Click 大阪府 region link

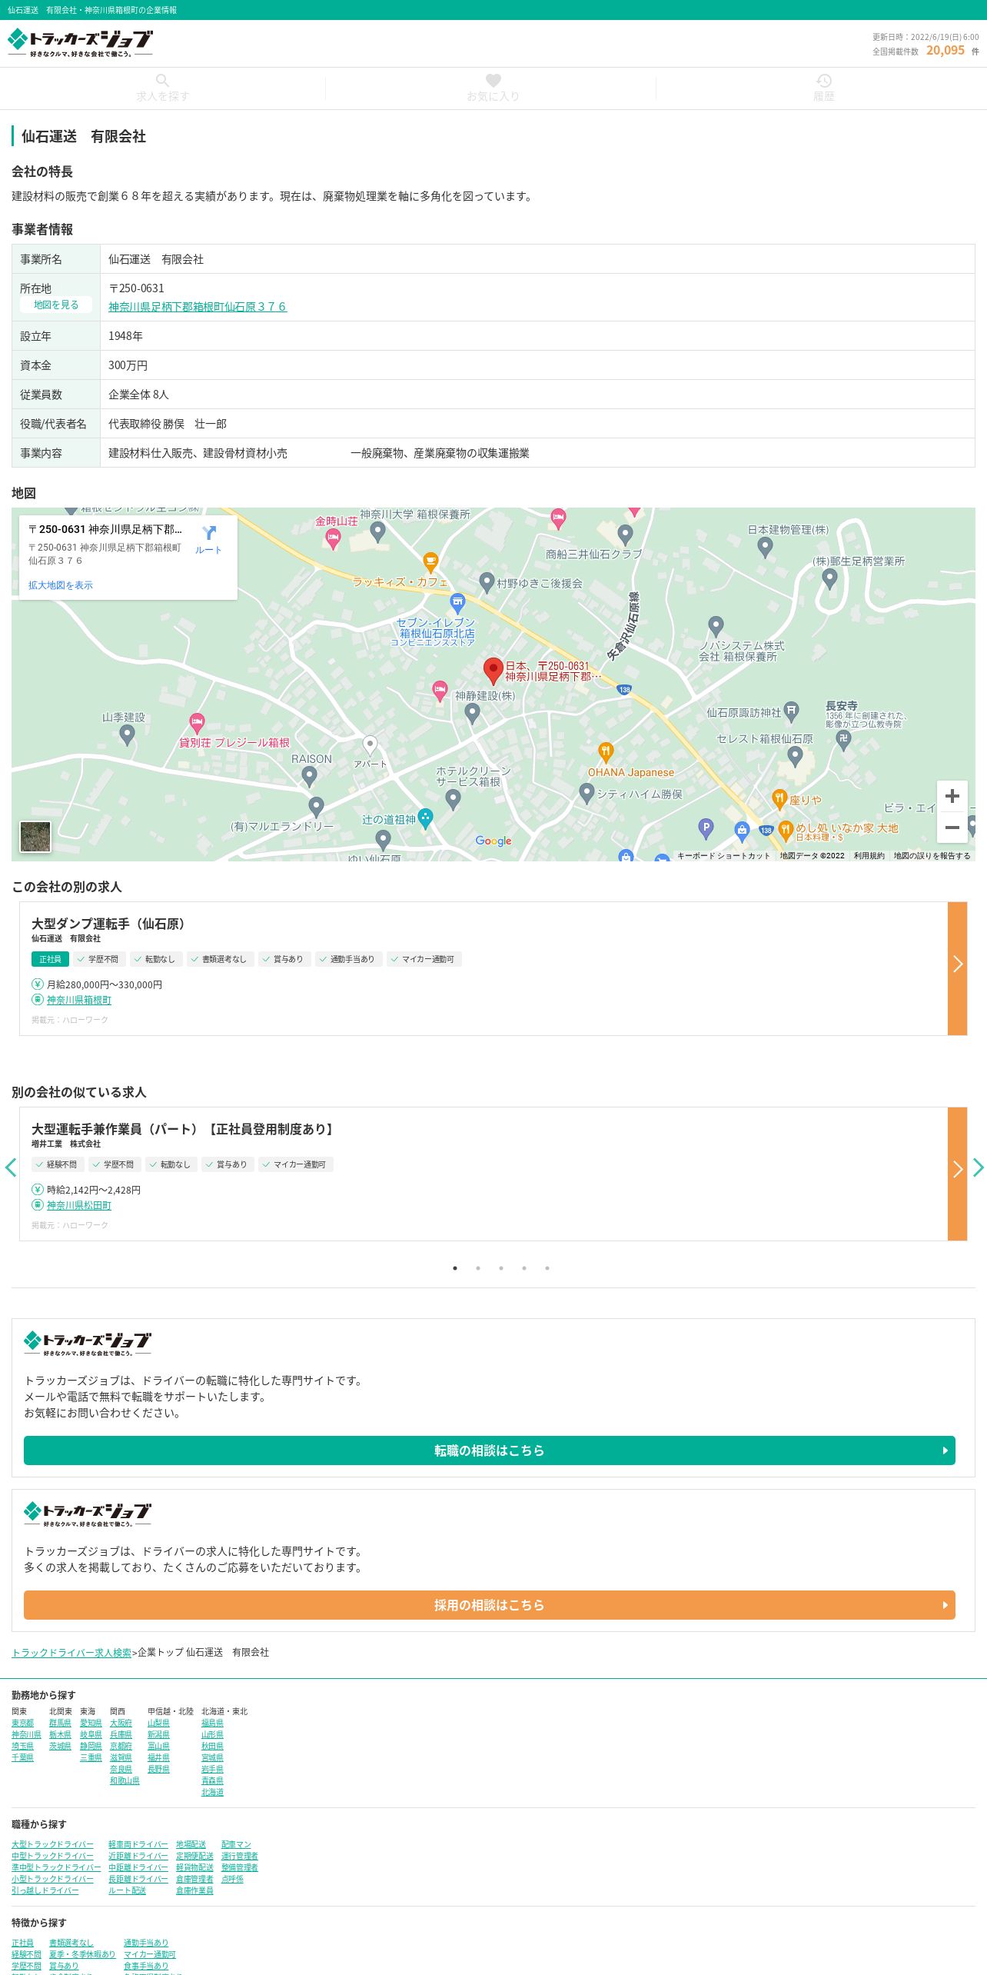tap(121, 1723)
